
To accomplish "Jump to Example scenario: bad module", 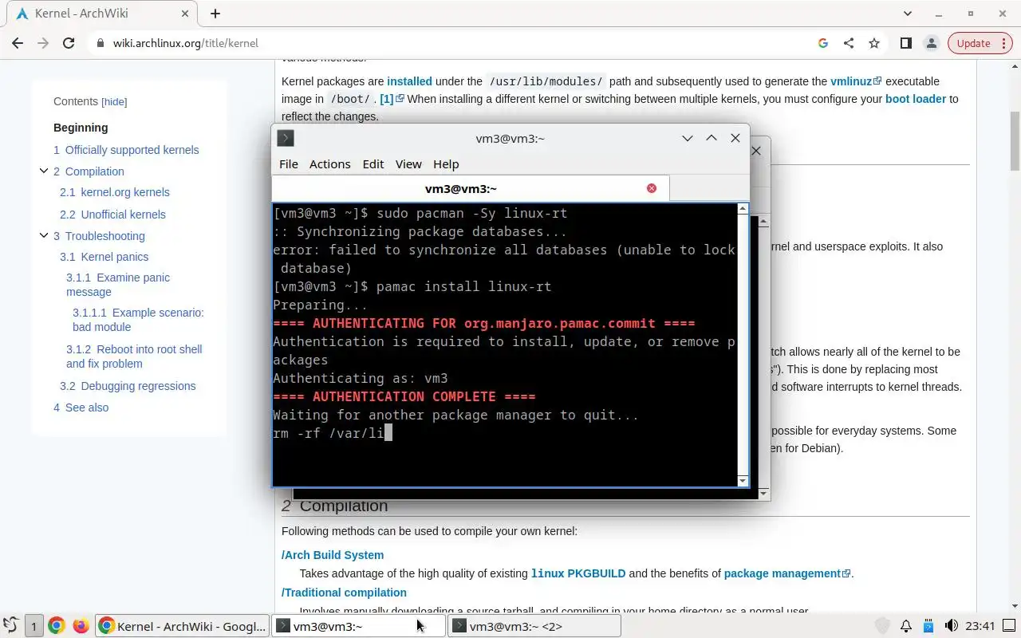I will (x=138, y=320).
